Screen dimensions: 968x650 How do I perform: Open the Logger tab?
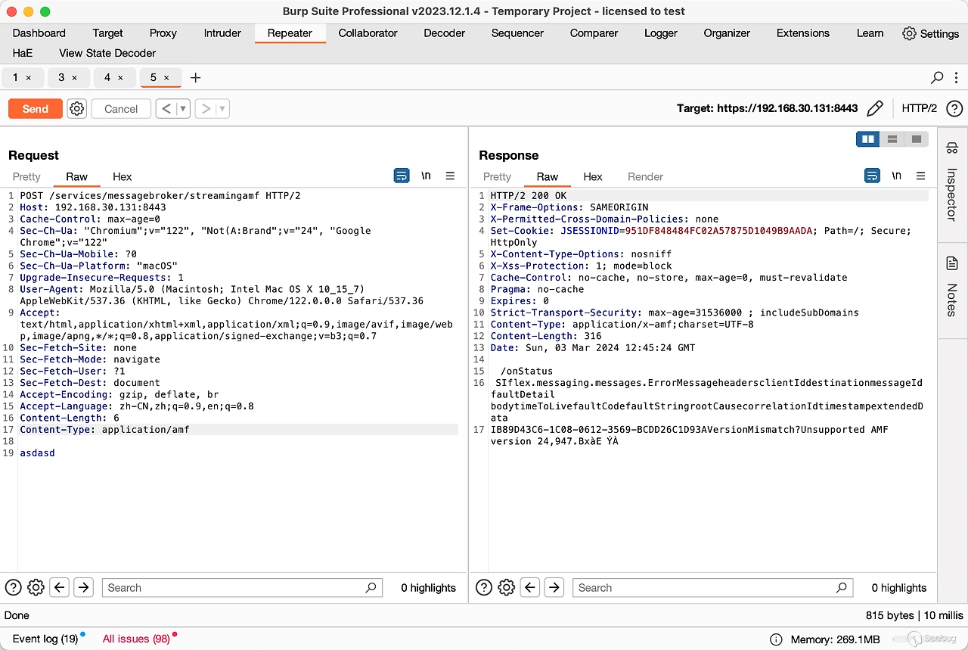[661, 33]
